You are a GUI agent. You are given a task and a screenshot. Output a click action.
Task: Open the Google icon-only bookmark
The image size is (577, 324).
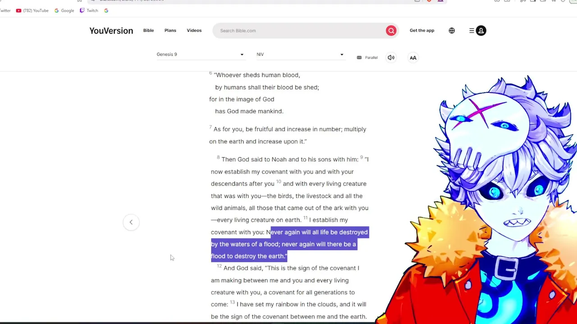106,10
